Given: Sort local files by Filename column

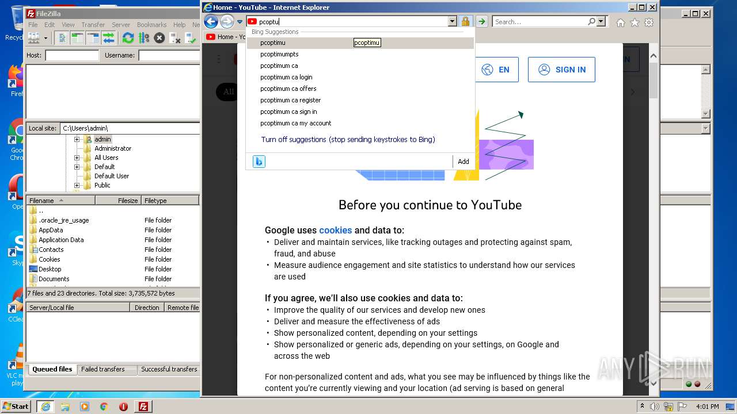Looking at the screenshot, I should (x=61, y=200).
